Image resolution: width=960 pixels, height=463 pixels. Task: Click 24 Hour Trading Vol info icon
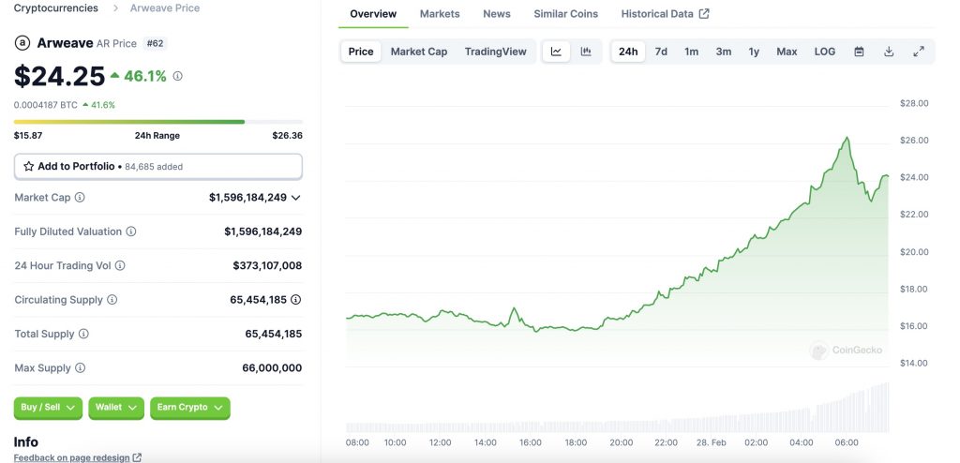120,266
